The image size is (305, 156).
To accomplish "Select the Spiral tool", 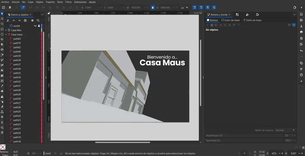I will [x=2, y=49].
